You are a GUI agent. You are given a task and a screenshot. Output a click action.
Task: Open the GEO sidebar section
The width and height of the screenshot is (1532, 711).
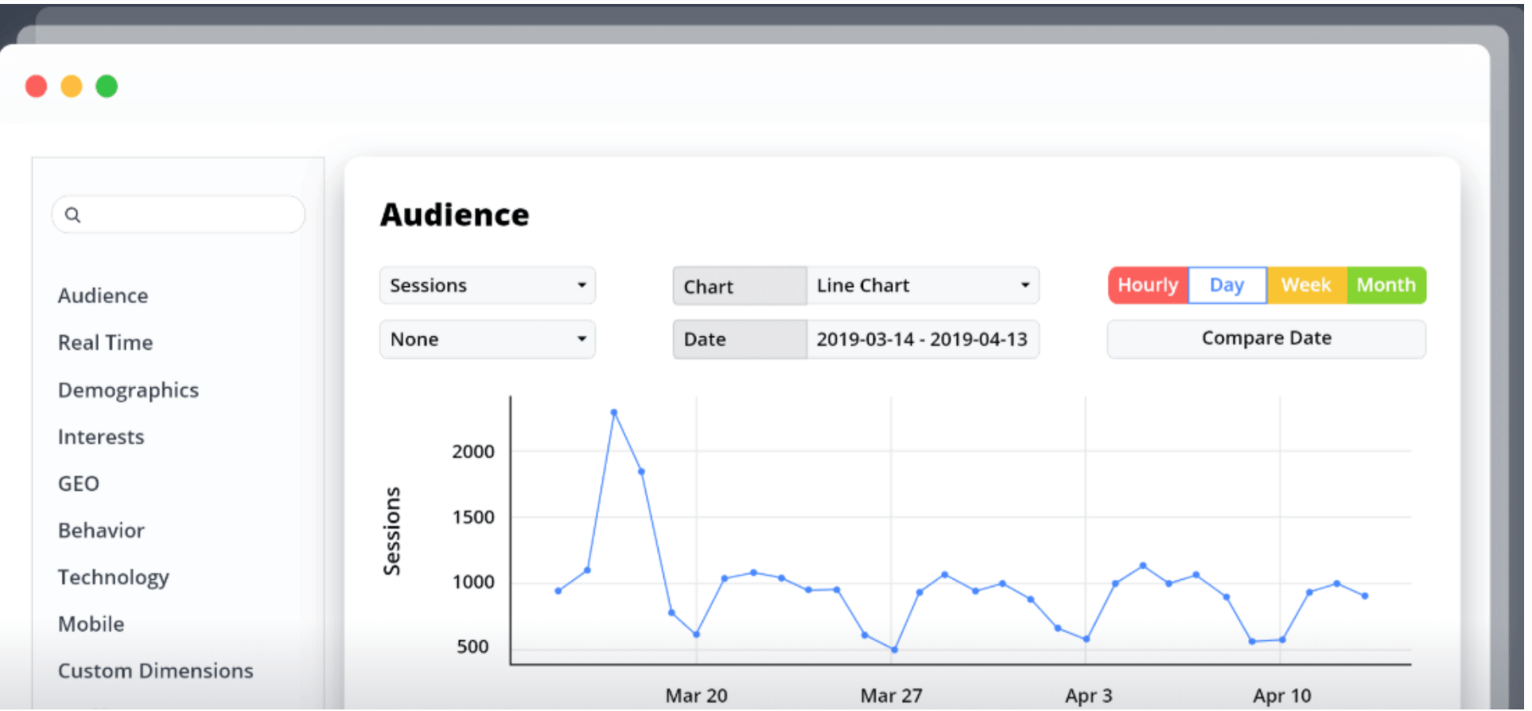pyautogui.click(x=79, y=484)
